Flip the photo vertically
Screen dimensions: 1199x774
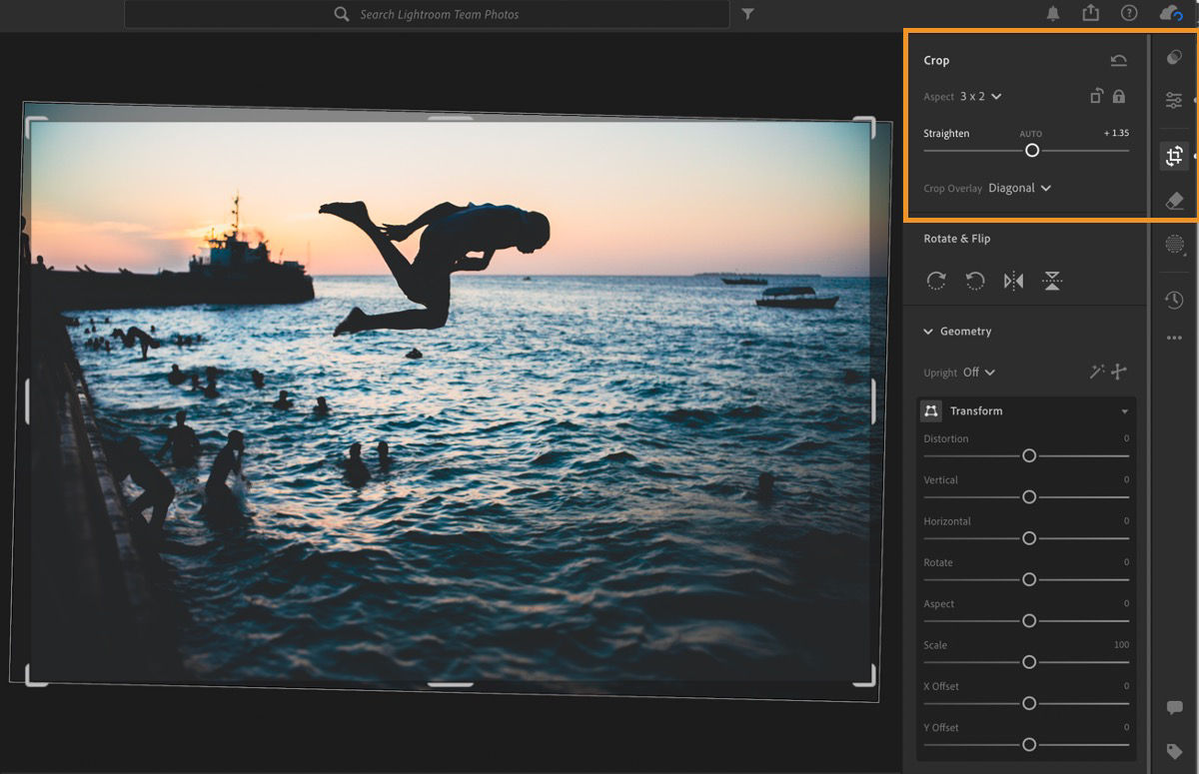click(1052, 282)
